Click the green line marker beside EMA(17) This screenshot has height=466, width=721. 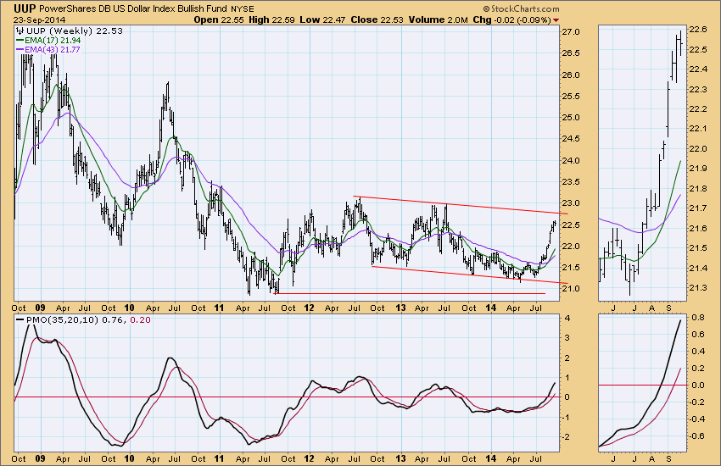(20, 41)
